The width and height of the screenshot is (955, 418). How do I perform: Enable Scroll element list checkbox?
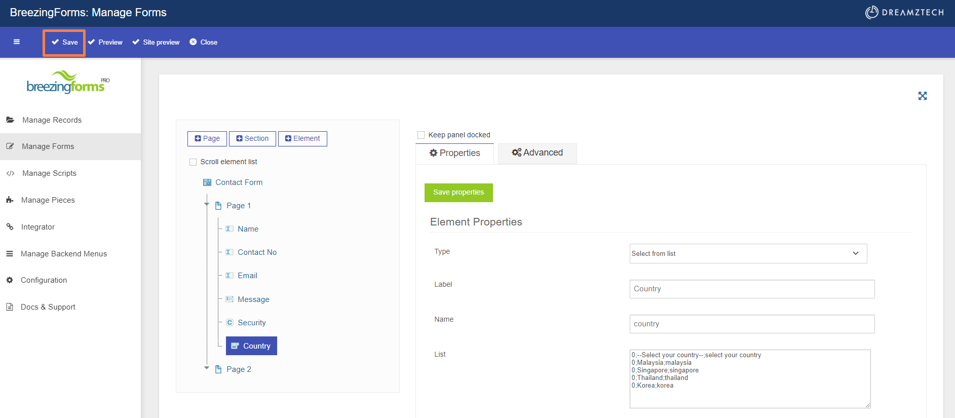(x=193, y=162)
